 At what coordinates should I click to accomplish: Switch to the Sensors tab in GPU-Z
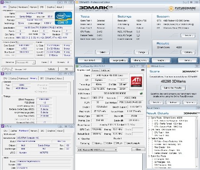point(96,70)
